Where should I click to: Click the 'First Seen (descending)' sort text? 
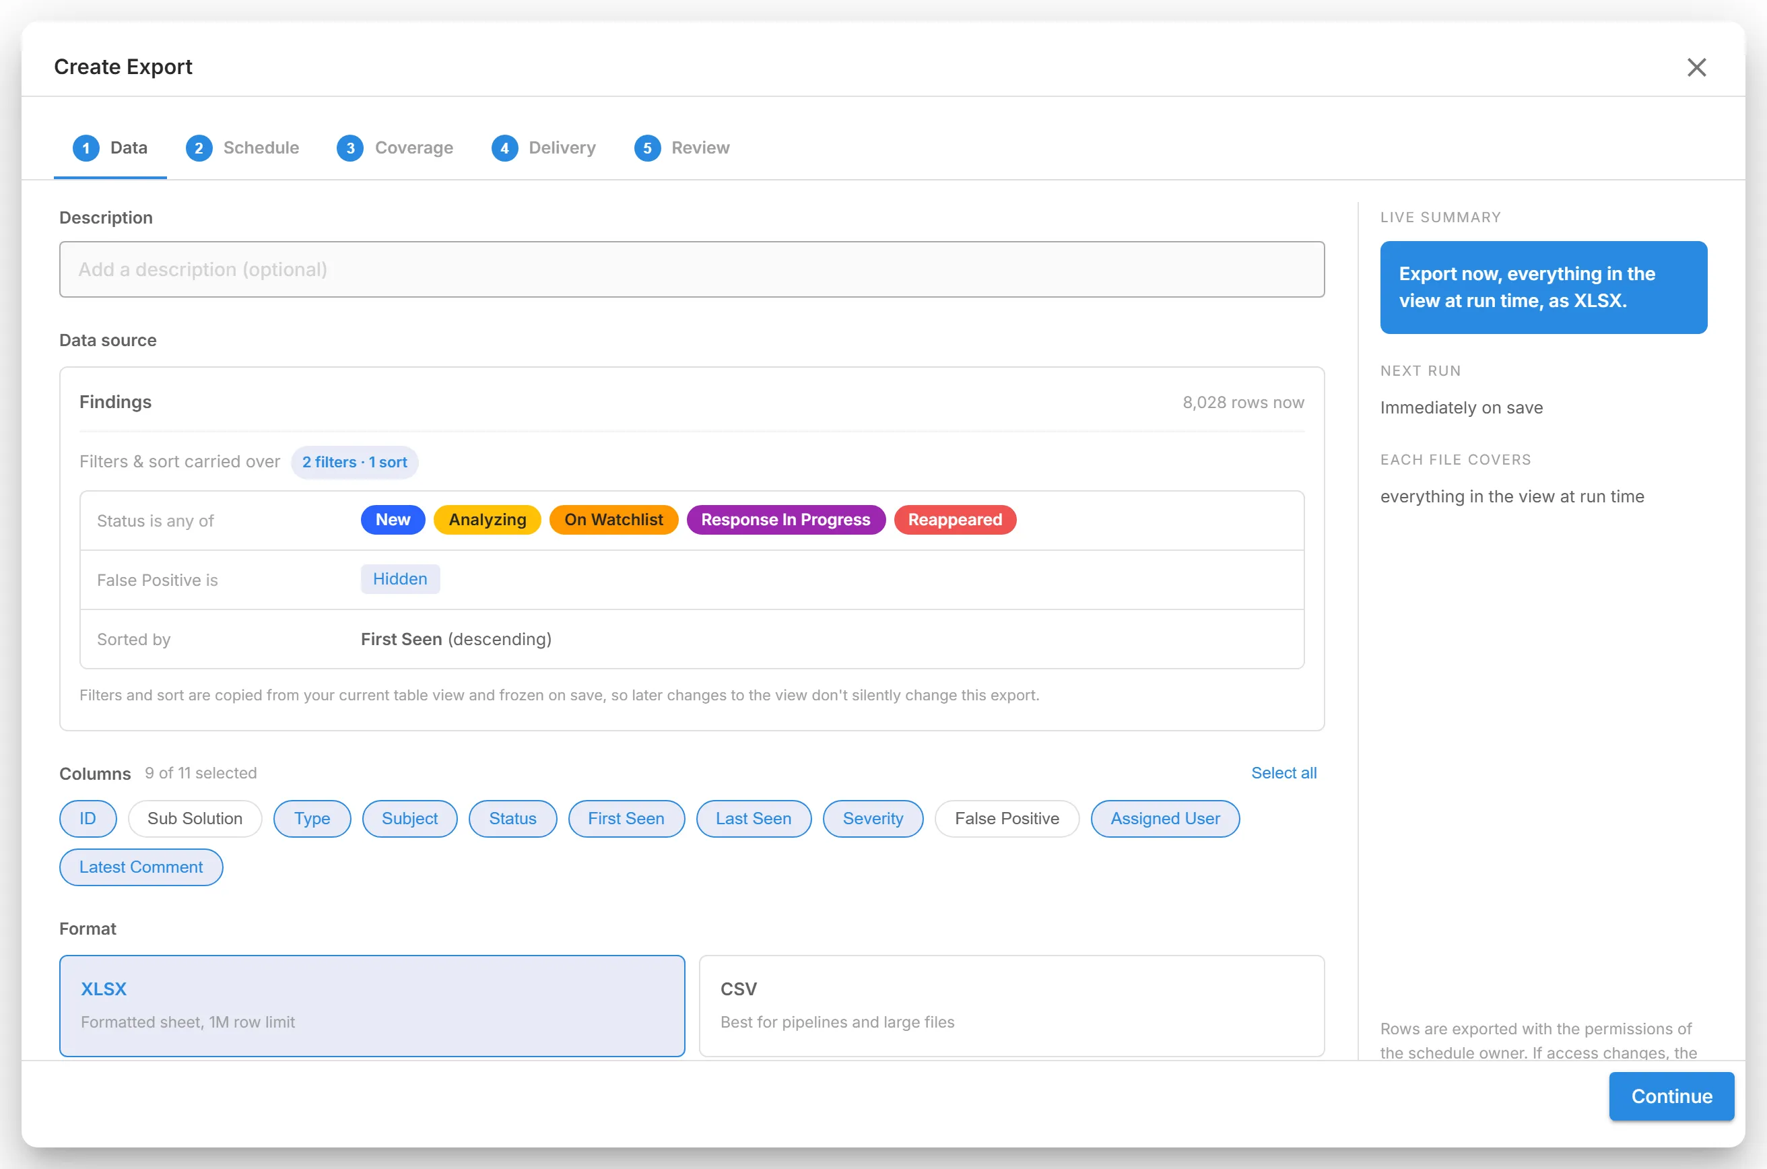(x=455, y=639)
